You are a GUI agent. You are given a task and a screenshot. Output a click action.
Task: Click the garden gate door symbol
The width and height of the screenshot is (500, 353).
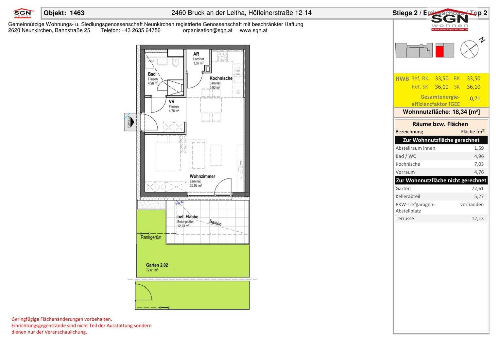[143, 292]
